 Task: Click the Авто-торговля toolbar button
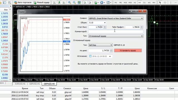coord(23,2)
